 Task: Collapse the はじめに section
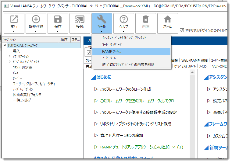(93, 77)
